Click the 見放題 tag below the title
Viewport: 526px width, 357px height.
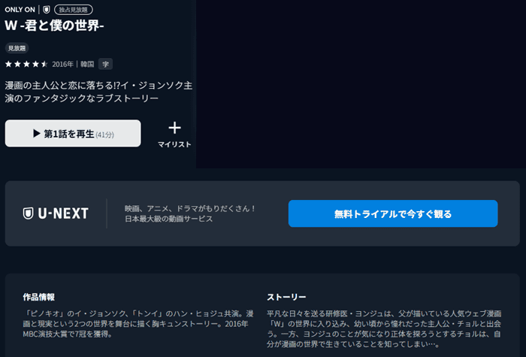[17, 48]
